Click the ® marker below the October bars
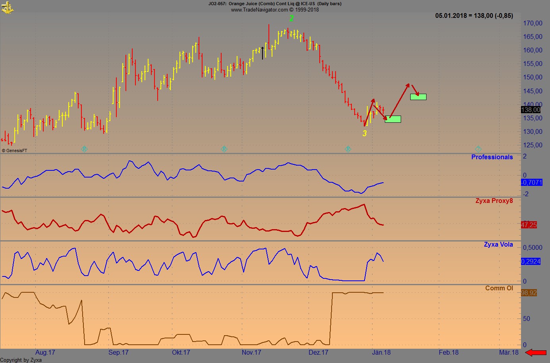The width and height of the screenshot is (550, 363). click(x=224, y=149)
